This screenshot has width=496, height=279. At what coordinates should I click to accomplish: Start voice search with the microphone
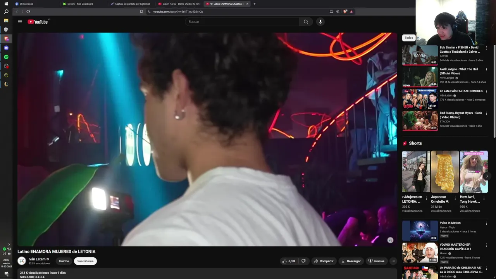320,22
